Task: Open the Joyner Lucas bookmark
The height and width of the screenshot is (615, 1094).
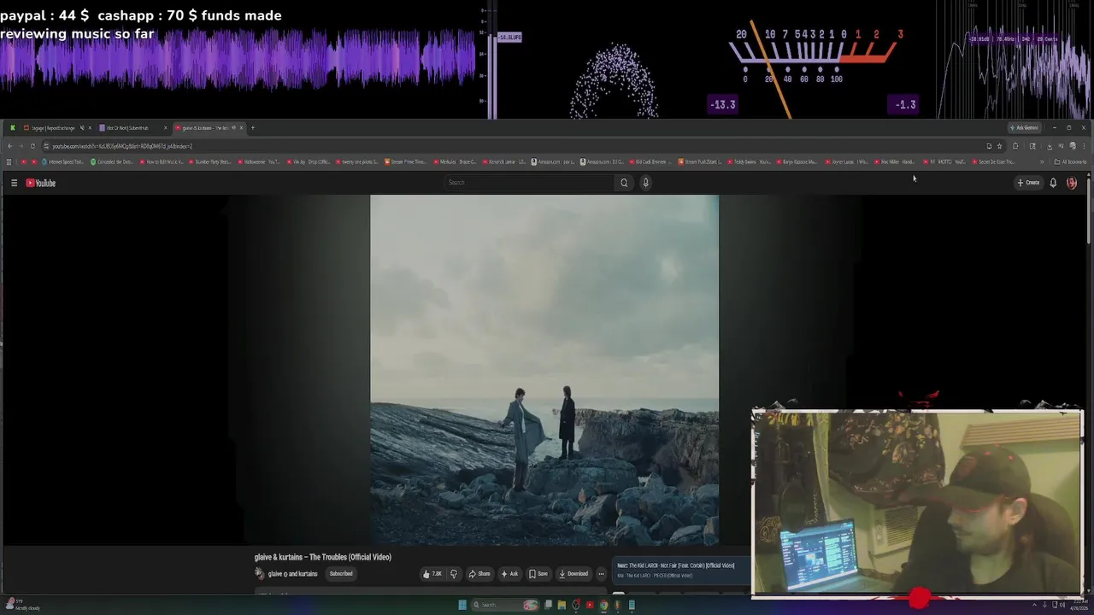Action: 847,161
